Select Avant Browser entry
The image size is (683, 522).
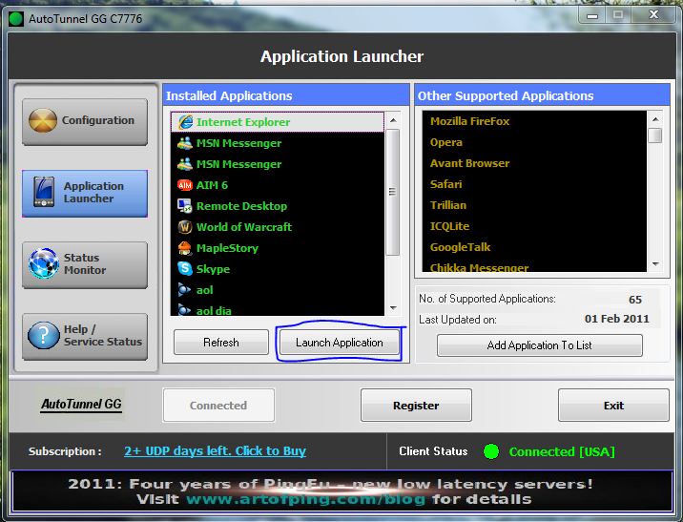(x=534, y=163)
